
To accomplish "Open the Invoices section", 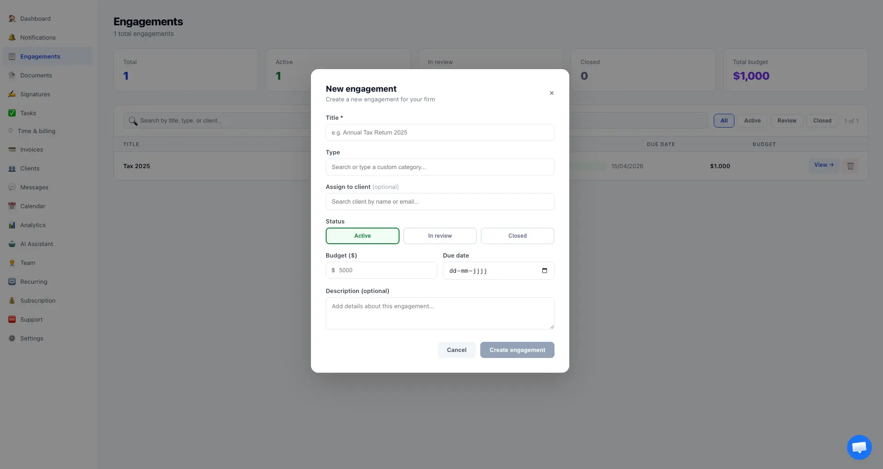I will tap(31, 149).
